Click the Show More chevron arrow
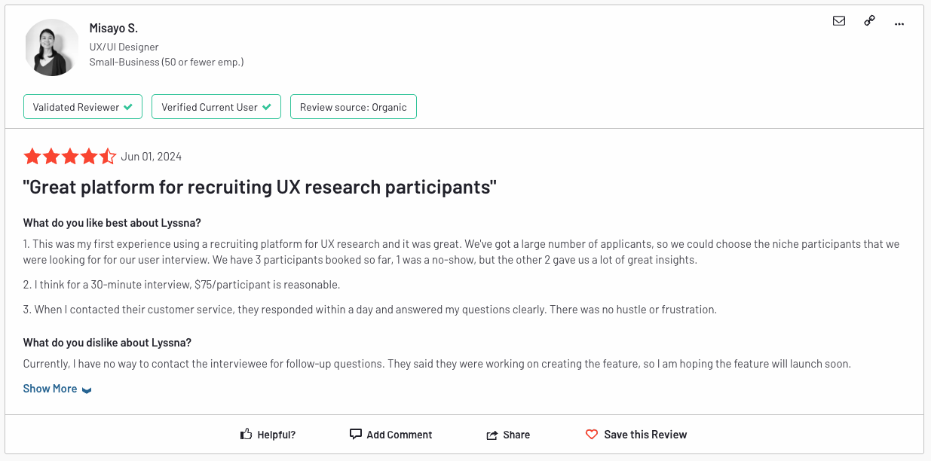The width and height of the screenshot is (931, 461). 87,390
